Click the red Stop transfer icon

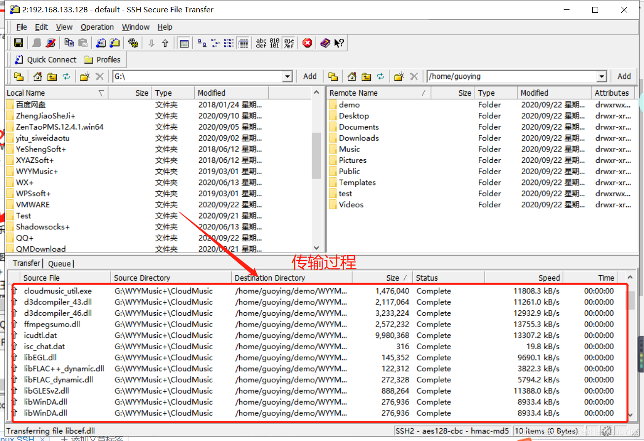point(307,43)
